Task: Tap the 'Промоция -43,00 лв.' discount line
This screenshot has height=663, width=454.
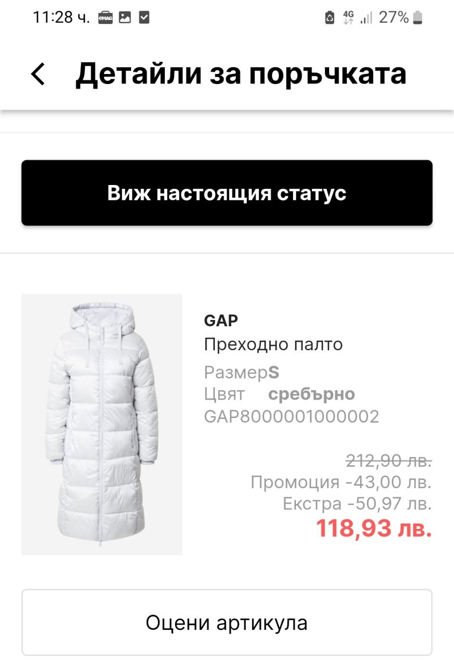Action: click(341, 482)
